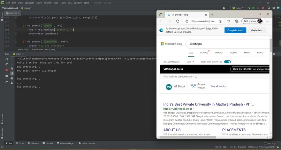Open India's Best Private University result link
Screen dimensions: 281x150
pyautogui.click(x=209, y=104)
